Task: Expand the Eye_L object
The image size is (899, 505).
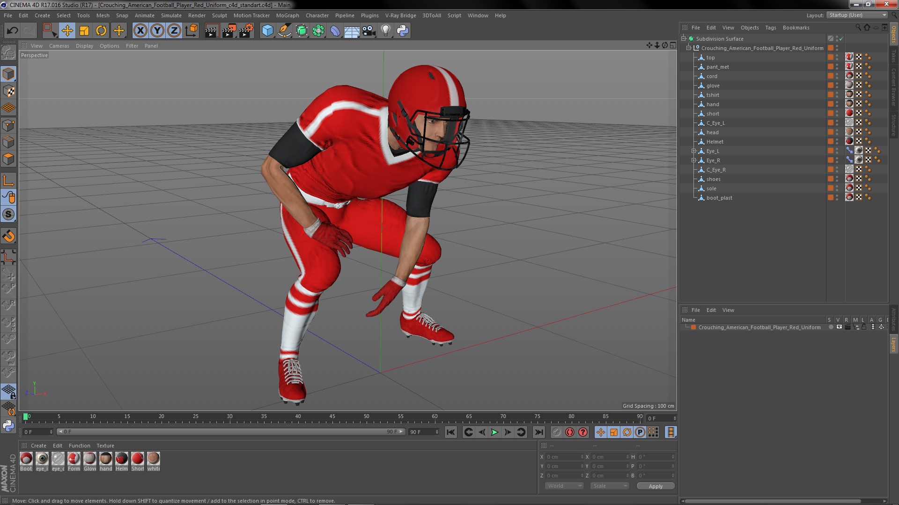Action: [694, 151]
